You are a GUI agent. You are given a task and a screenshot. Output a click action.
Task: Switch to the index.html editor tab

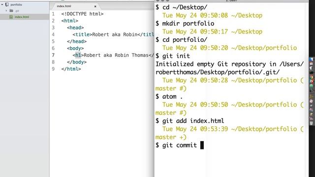64,6
